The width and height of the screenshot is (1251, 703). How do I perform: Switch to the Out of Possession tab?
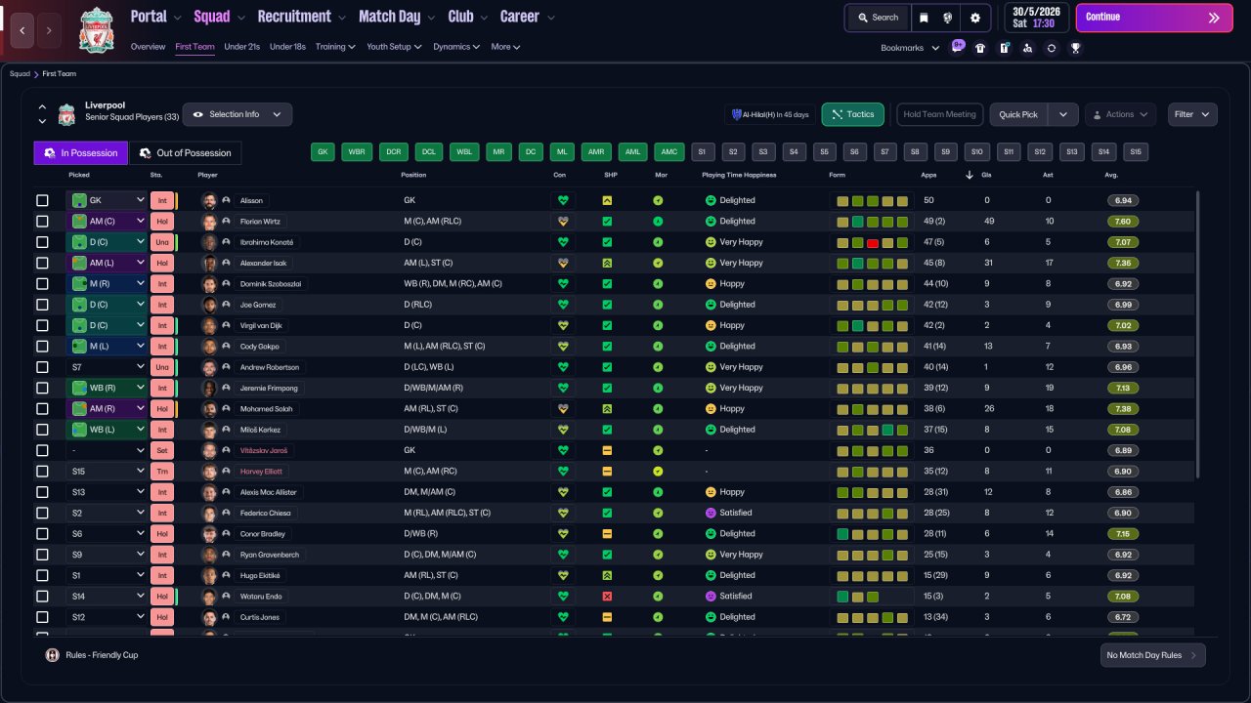pos(186,153)
